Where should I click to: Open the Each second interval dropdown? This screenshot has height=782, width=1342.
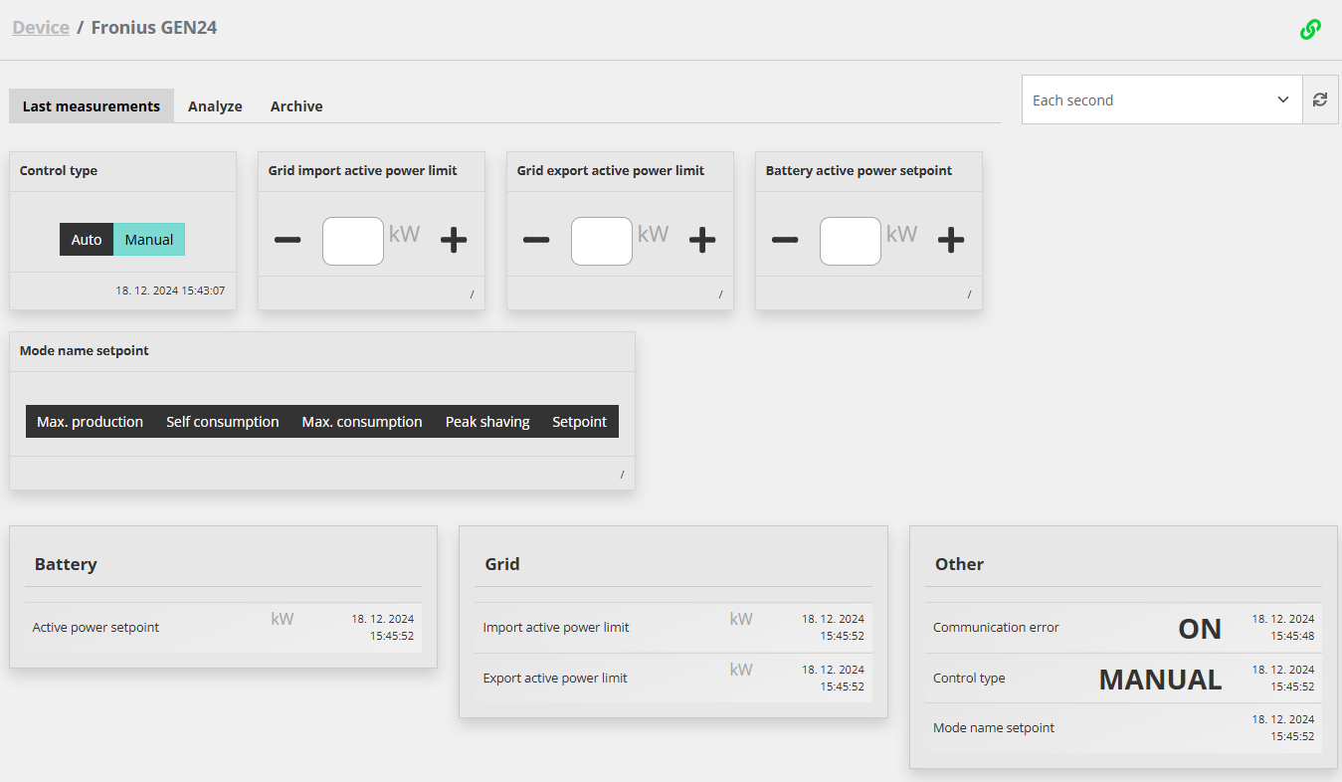tap(1162, 99)
